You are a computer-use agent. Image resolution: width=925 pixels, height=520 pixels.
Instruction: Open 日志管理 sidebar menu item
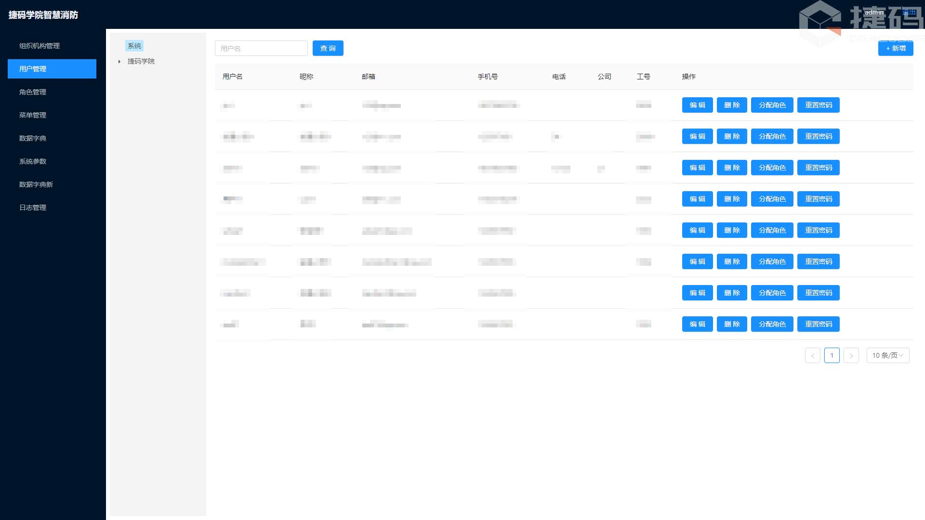[x=33, y=208]
